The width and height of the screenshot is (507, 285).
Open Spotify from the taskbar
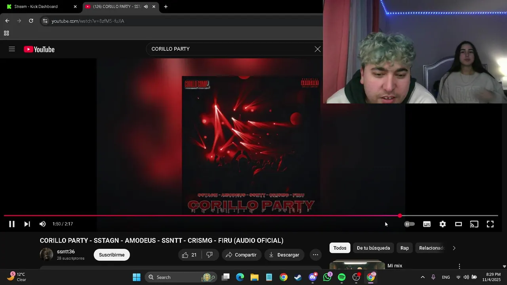click(x=341, y=277)
